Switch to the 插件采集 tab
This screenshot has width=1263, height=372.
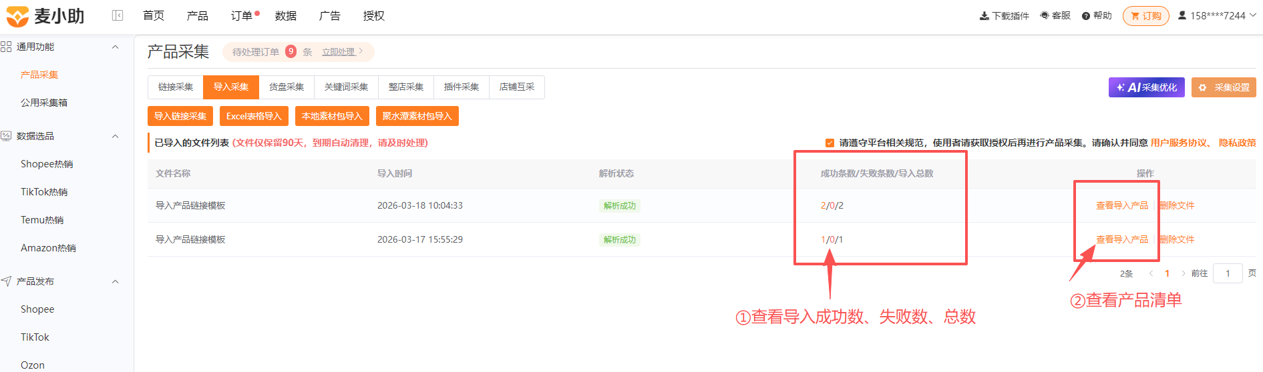point(462,87)
